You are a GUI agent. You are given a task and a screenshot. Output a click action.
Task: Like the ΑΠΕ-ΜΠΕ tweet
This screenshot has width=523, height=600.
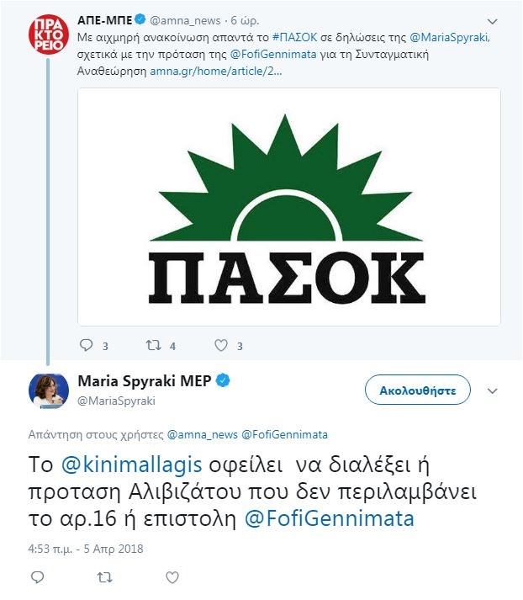coord(221,345)
